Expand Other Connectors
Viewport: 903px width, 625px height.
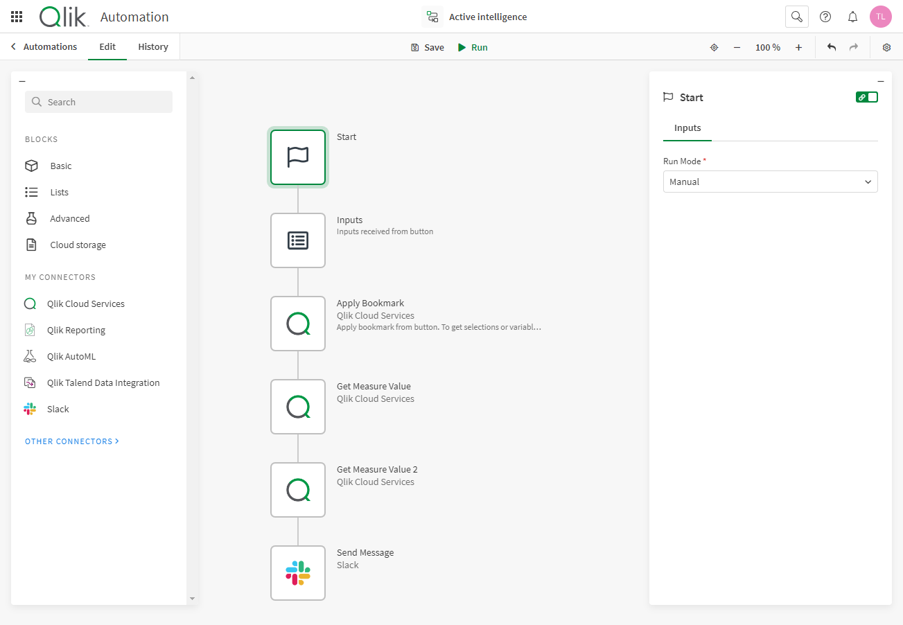point(72,441)
